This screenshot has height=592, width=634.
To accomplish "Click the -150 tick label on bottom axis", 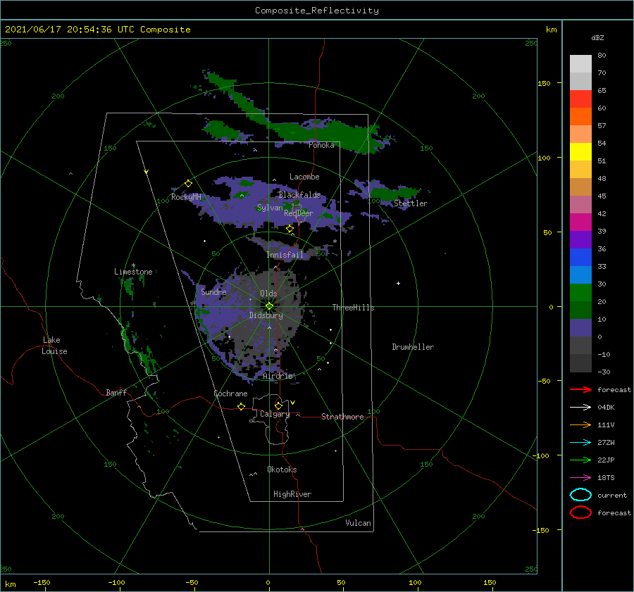I will click(x=42, y=582).
